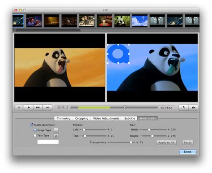Image resolution: width=212 pixels, height=173 pixels.
Task: Set trim start marker button
Action: 183,108
